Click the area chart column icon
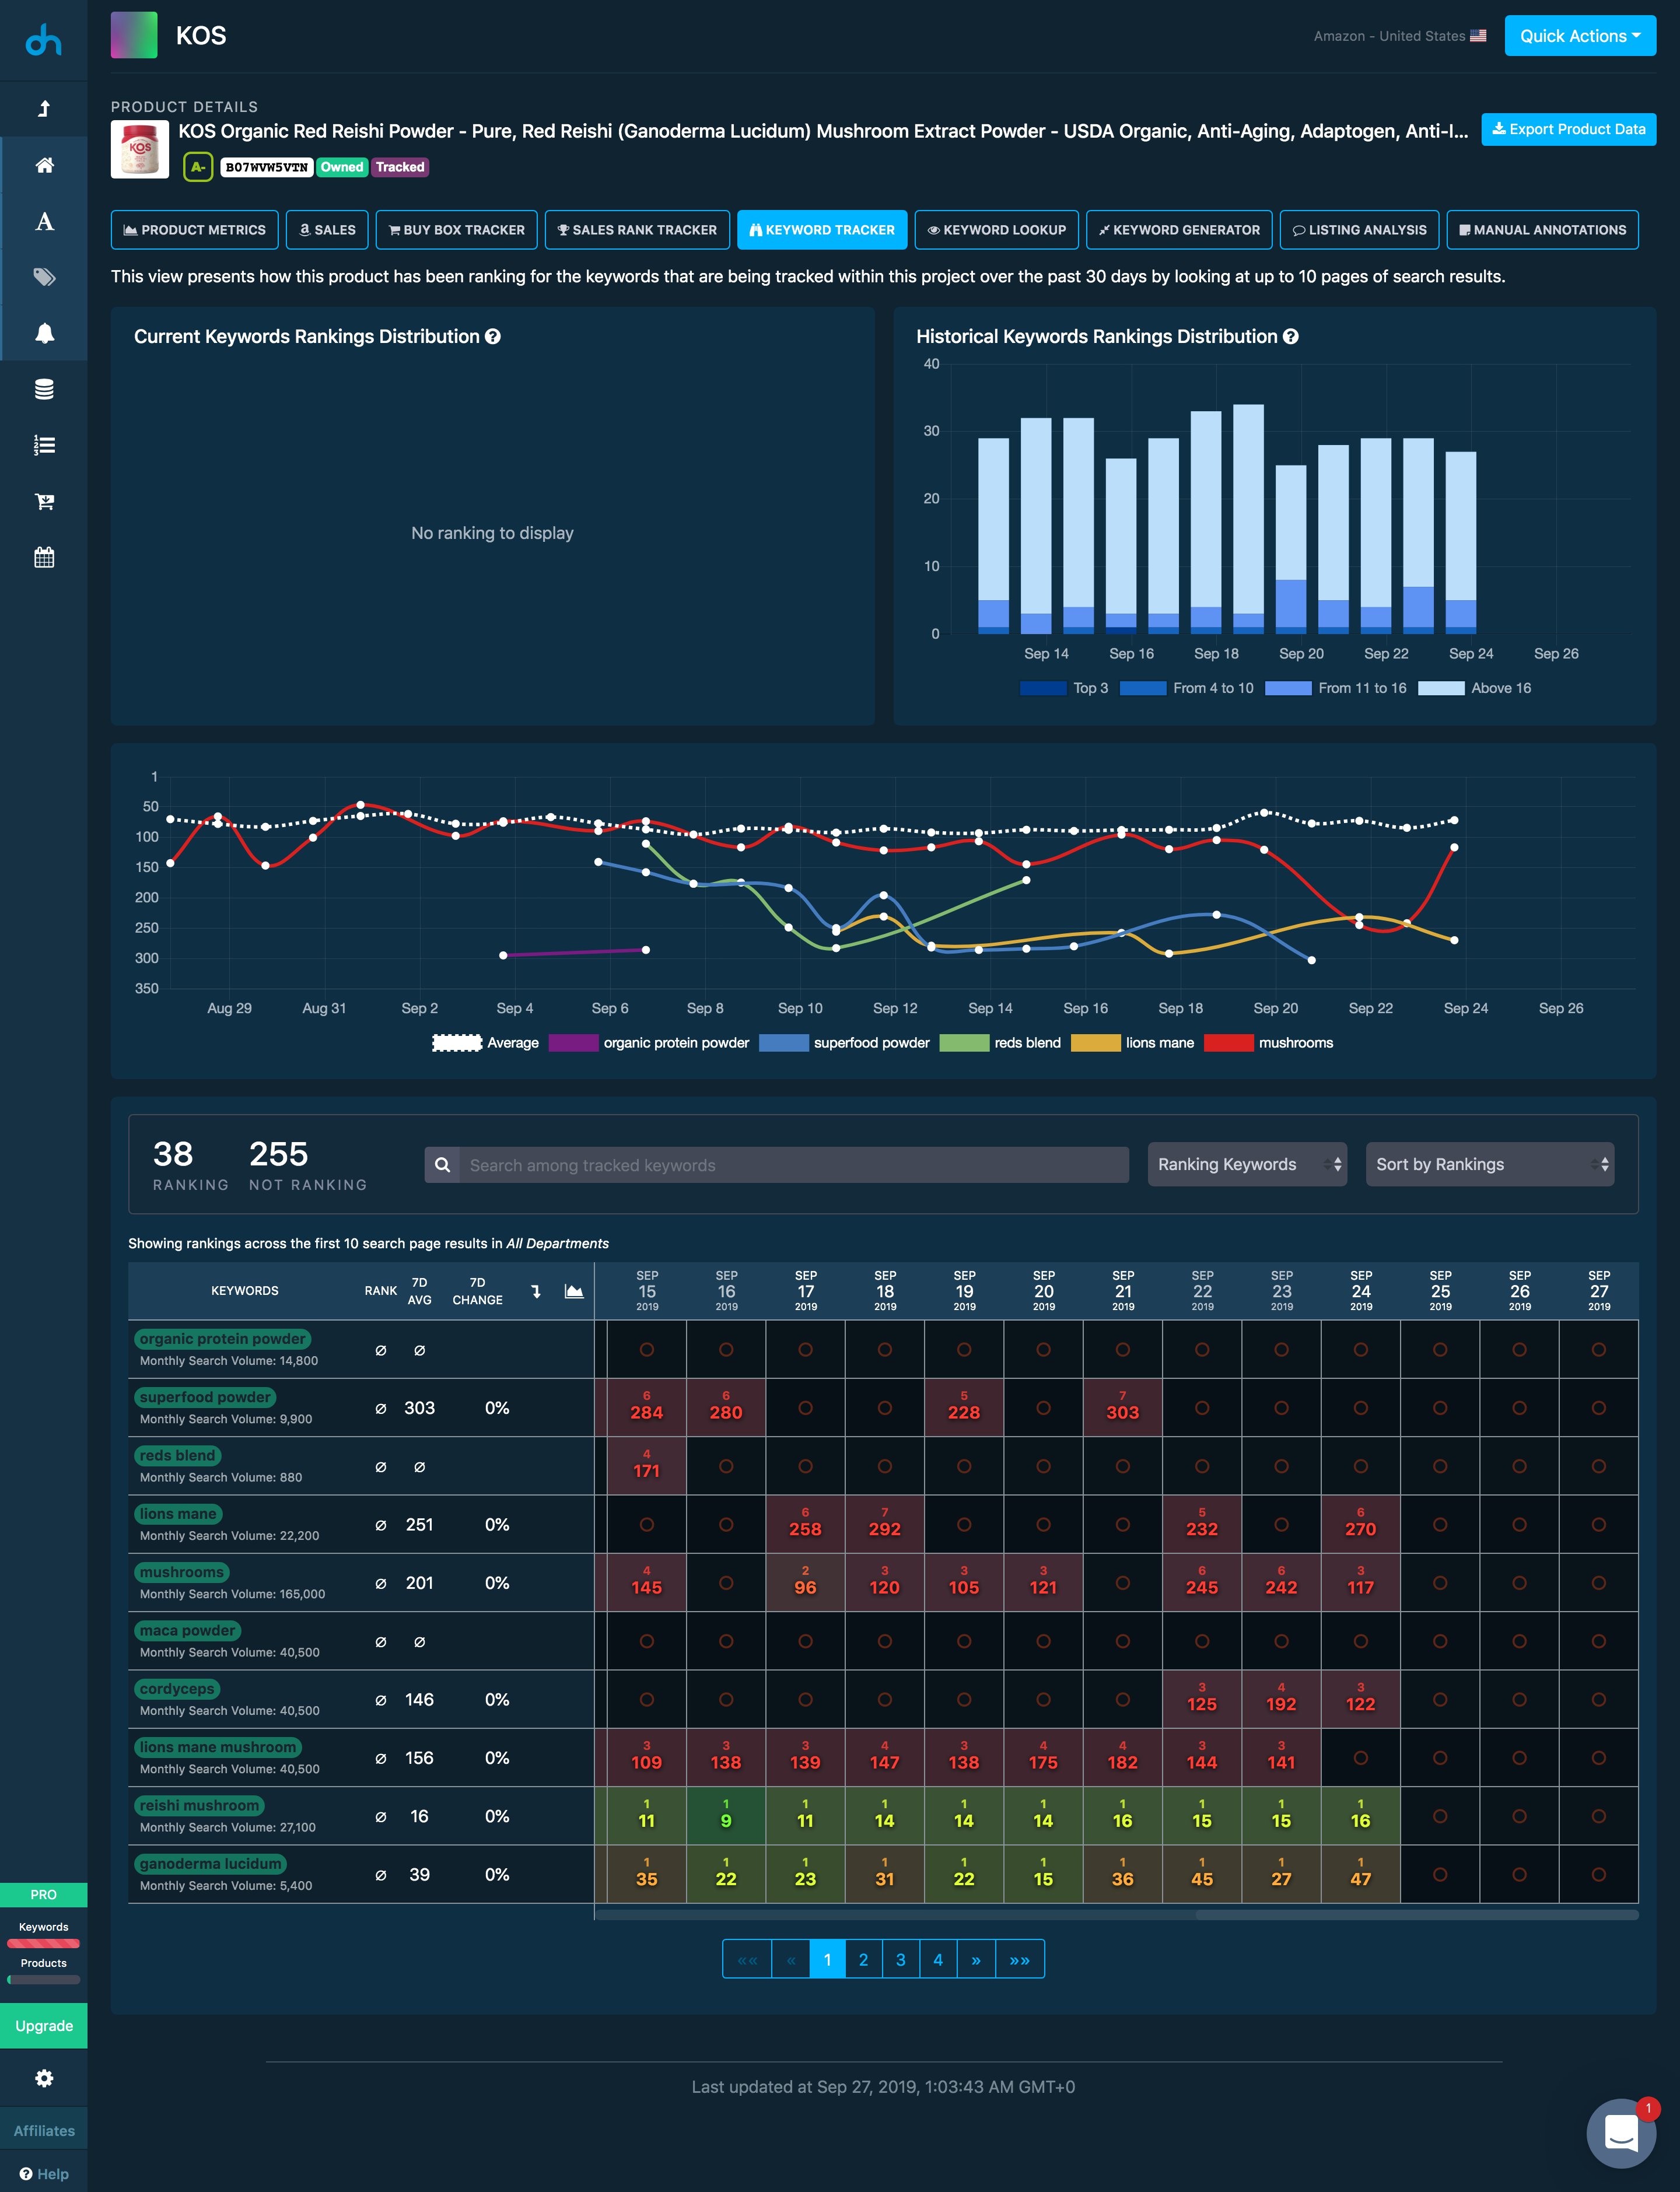Image resolution: width=1680 pixels, height=2192 pixels. (574, 1291)
